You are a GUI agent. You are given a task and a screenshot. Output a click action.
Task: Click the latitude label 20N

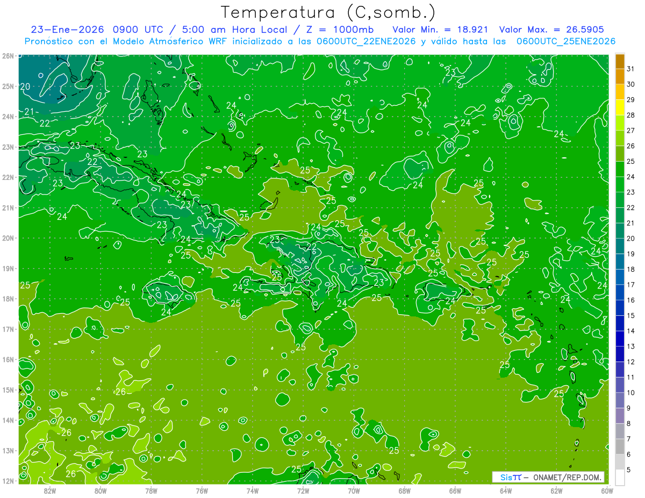coord(9,238)
